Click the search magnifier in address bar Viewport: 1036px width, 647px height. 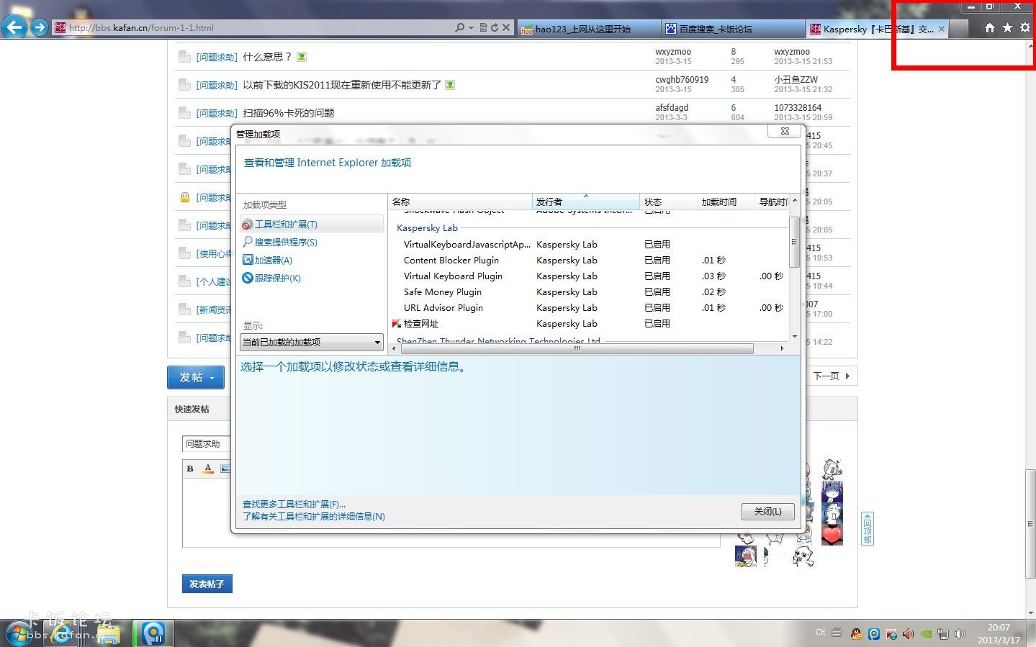(x=460, y=28)
